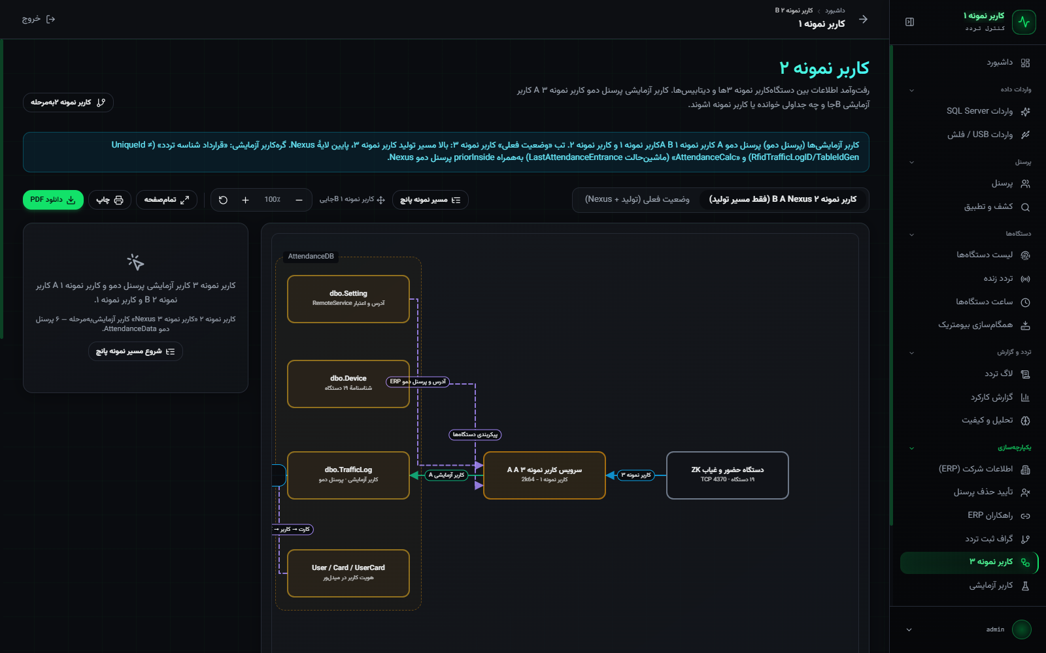Click چاپ print button
The height and width of the screenshot is (653, 1046).
pos(110,200)
